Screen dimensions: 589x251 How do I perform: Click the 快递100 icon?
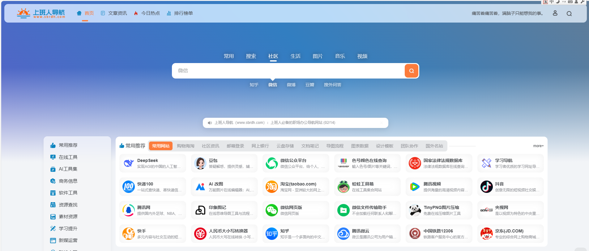129,187
